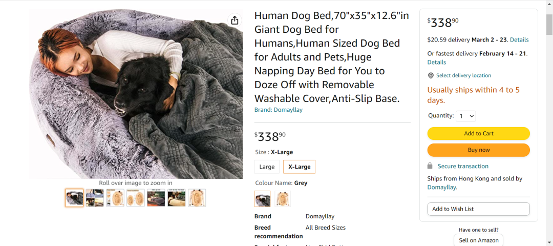The height and width of the screenshot is (246, 553).
Task: Show the fourth product image thumbnail
Action: coord(136,198)
